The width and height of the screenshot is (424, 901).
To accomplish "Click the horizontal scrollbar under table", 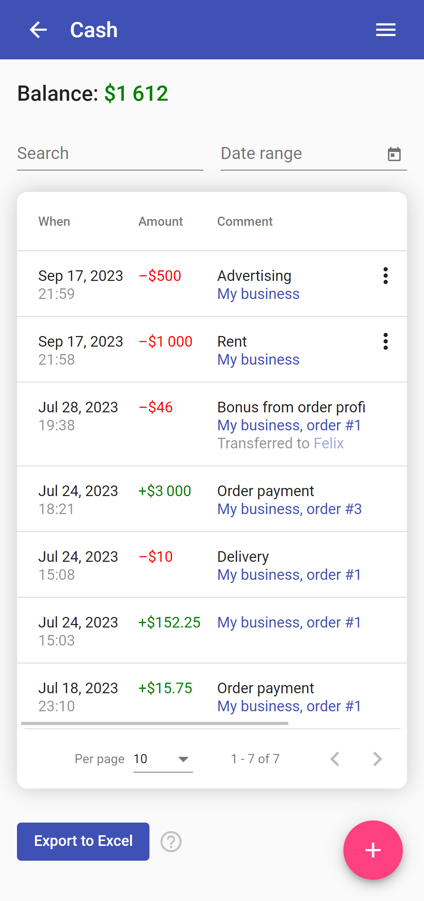I will point(155,723).
